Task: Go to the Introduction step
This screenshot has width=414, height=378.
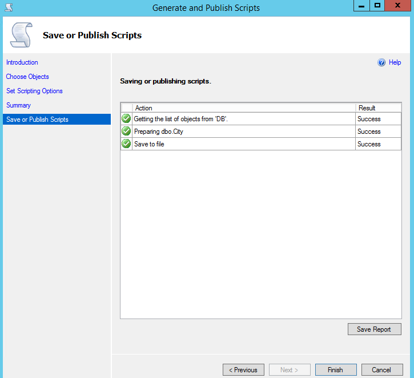Action: tap(22, 62)
